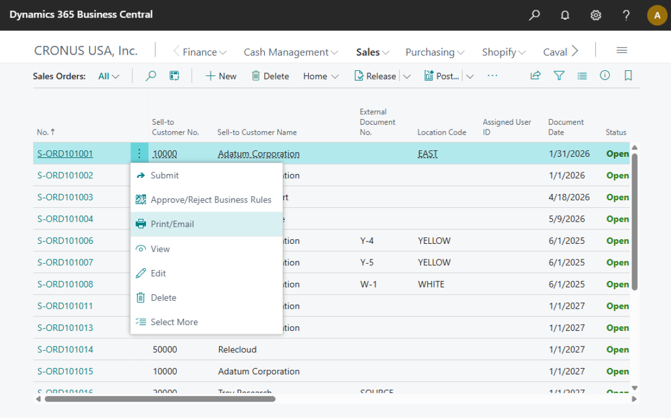Click the share icon in the toolbar
Screen dimensions: 671x418
(x=536, y=75)
